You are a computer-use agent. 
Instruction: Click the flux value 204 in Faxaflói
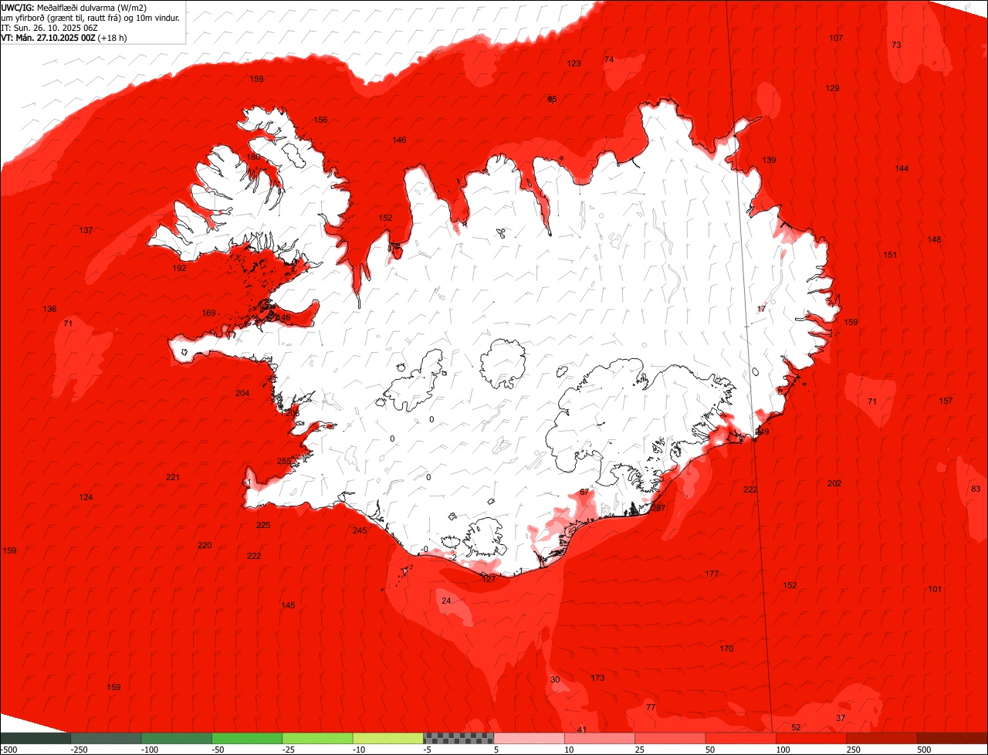pos(242,393)
